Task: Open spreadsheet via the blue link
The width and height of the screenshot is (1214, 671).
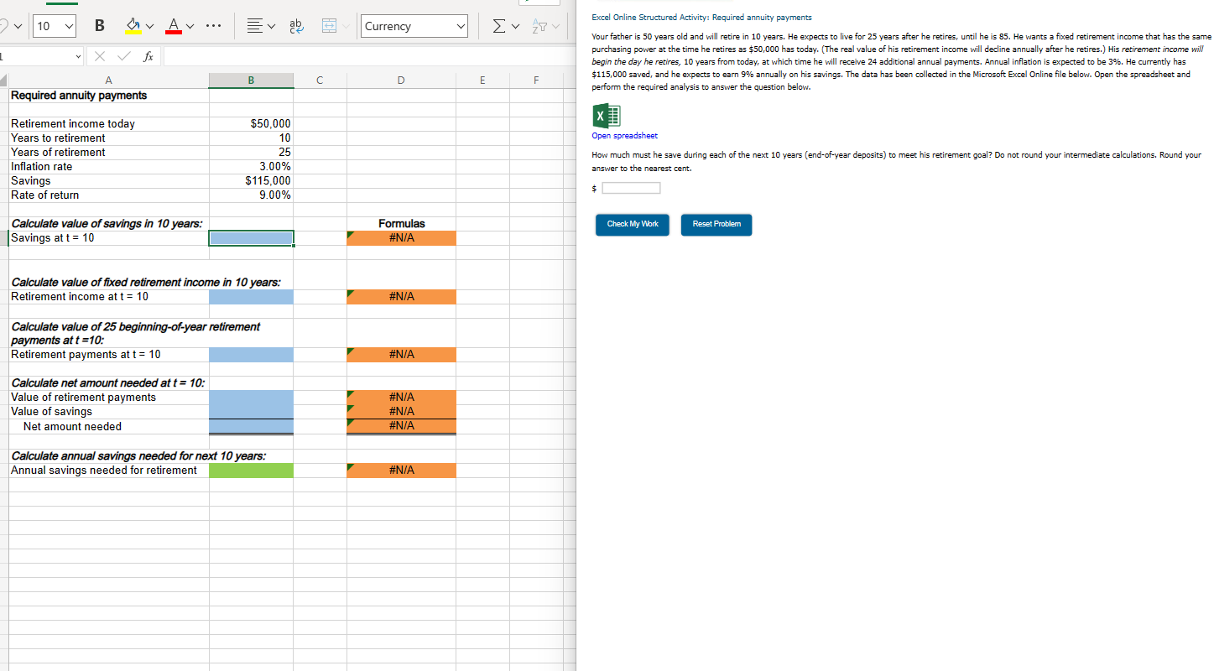Action: click(x=624, y=134)
